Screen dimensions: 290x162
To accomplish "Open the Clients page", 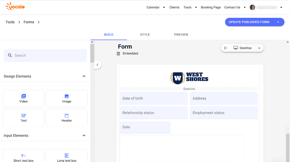I will pos(174,7).
